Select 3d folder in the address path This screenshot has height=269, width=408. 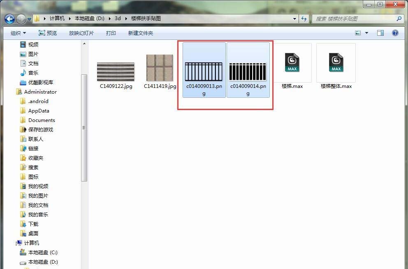coord(118,18)
